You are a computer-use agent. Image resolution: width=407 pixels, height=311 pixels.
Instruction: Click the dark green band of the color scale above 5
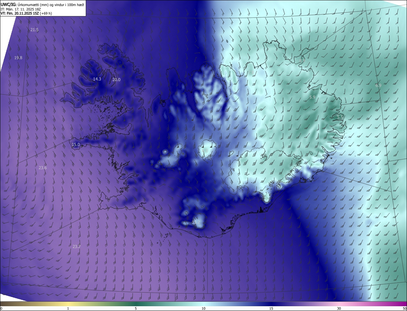[x=136, y=304]
